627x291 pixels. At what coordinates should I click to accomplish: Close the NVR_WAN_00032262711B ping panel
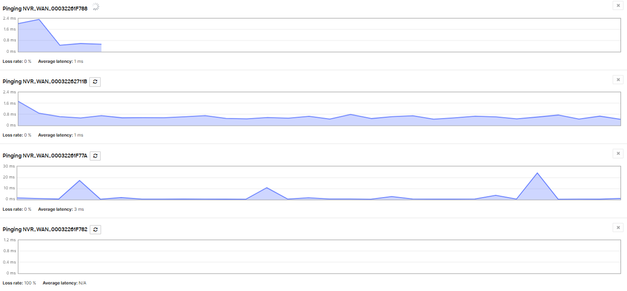tap(618, 79)
